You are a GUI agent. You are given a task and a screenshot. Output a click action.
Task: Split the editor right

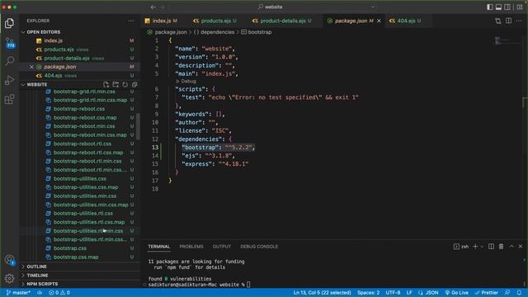click(508, 21)
